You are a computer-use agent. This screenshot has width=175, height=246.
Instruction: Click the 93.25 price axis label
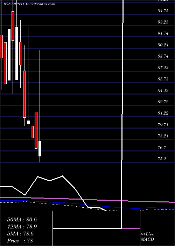(x=163, y=22)
